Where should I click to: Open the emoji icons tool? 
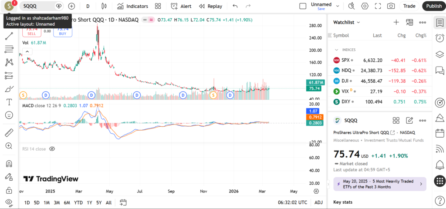point(9,115)
